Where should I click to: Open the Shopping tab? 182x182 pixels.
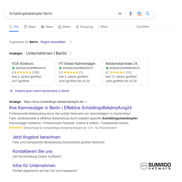pyautogui.click(x=84, y=27)
